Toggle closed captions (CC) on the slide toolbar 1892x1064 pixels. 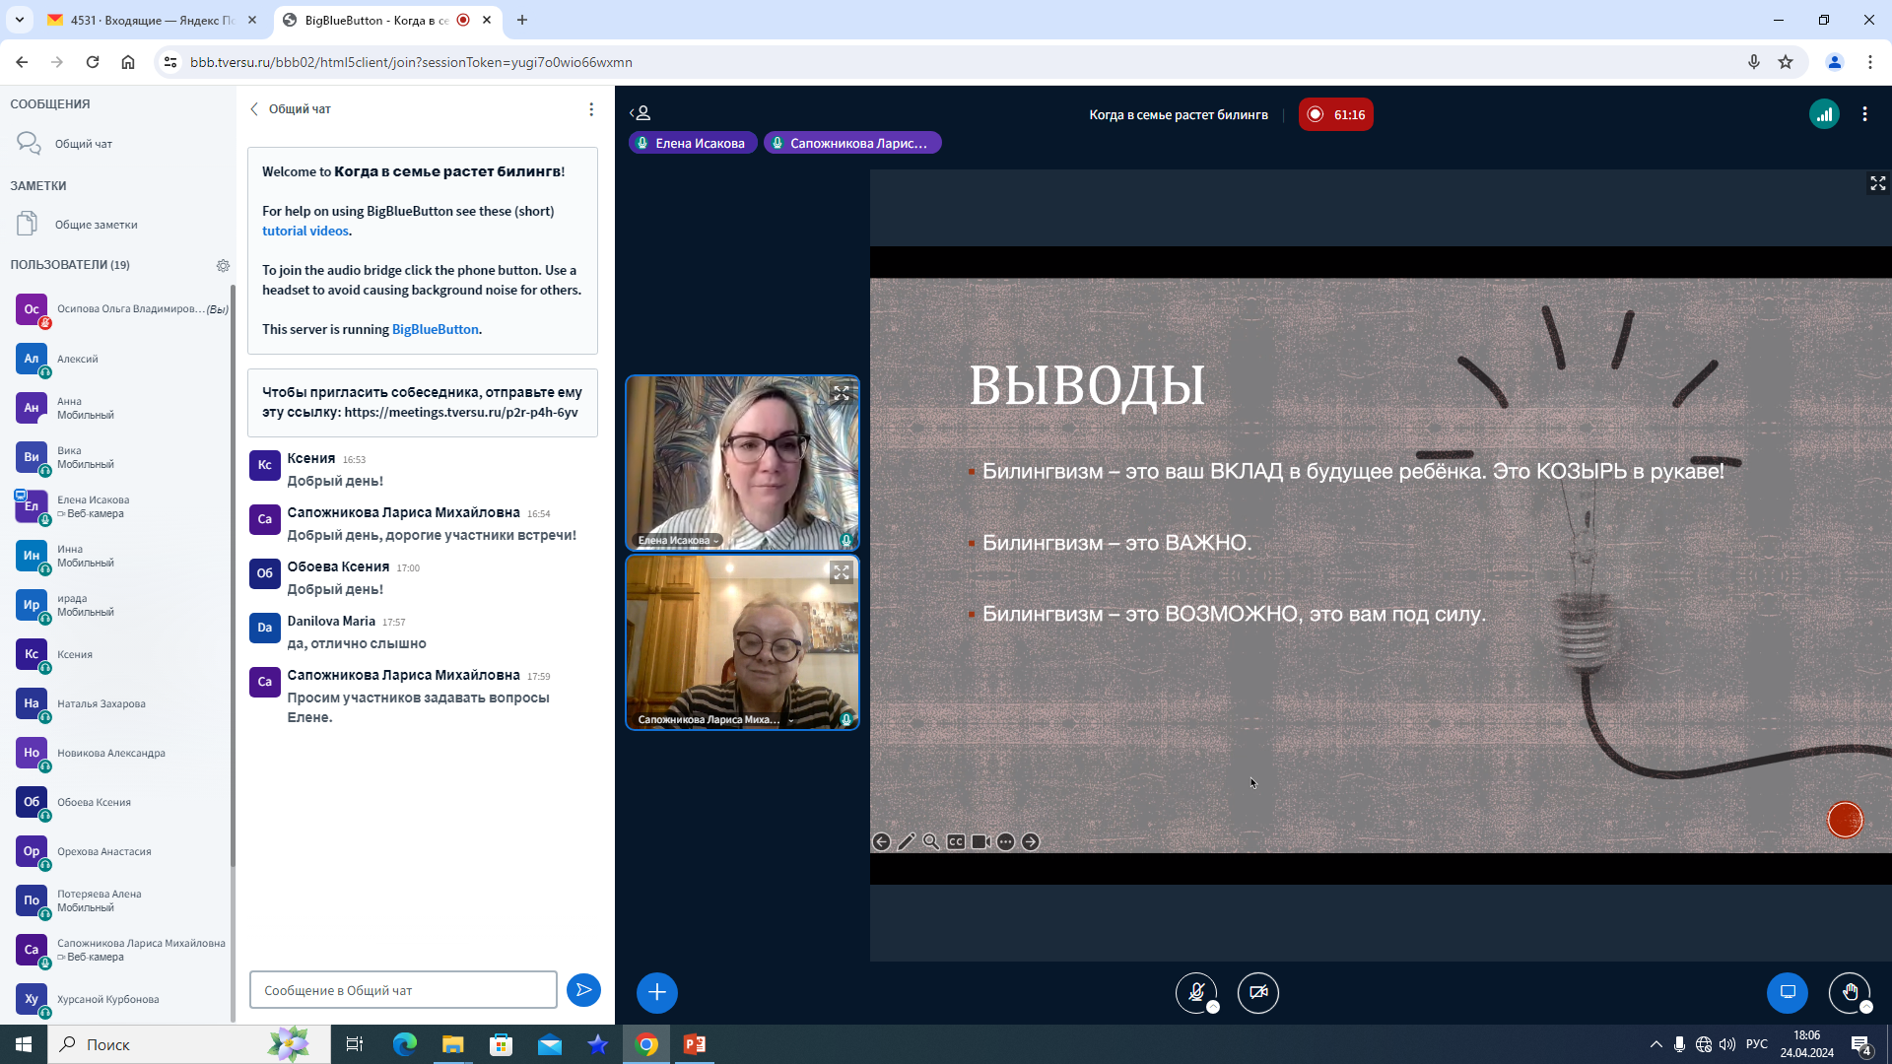(956, 841)
